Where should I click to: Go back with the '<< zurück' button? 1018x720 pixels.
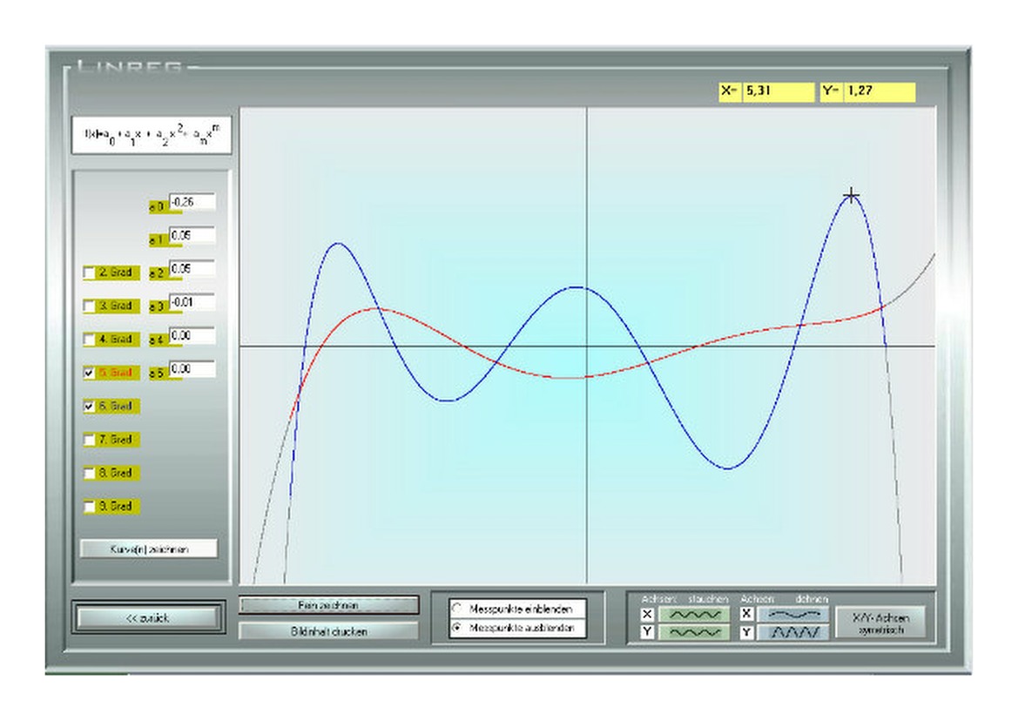coord(146,617)
